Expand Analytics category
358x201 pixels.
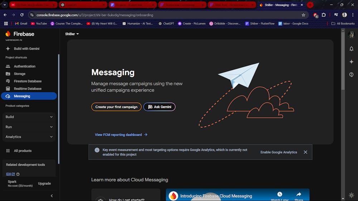[29, 137]
